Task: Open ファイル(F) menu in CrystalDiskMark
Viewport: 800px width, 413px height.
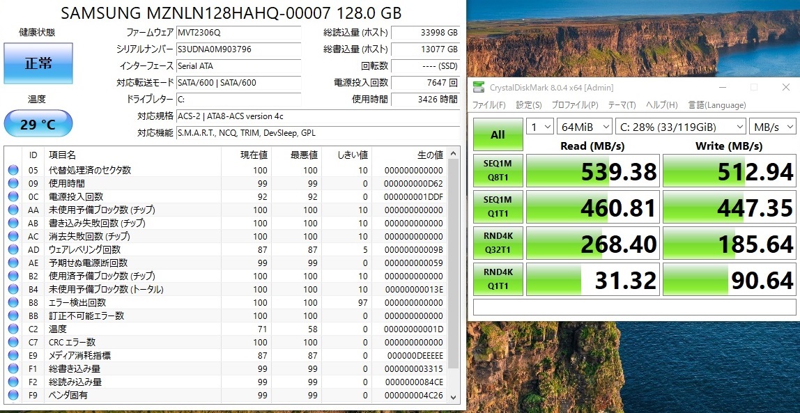Action: 489,105
